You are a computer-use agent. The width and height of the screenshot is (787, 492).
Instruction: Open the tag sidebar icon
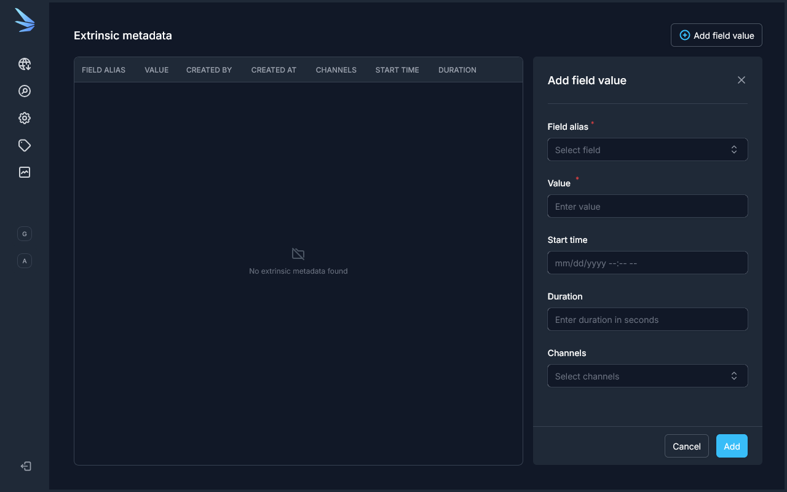coord(25,145)
